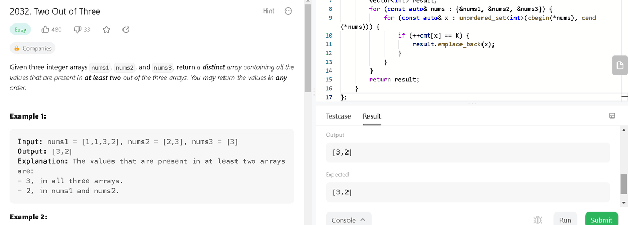
Task: Click the Explanation text in Example 1
Action: [x=151, y=166]
